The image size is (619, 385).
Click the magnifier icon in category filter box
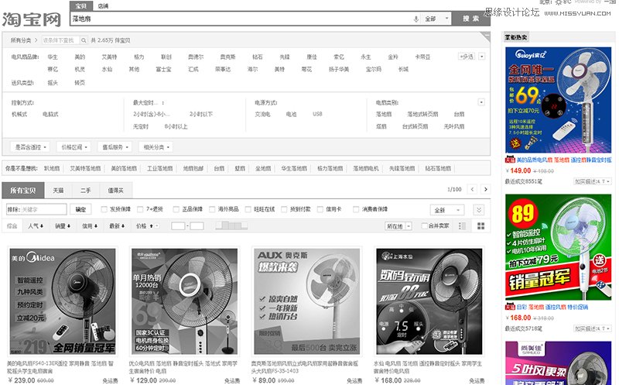pos(84,40)
